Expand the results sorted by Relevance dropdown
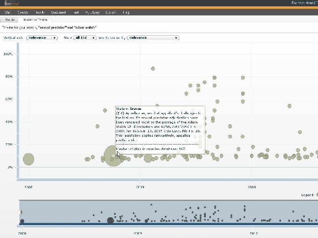This screenshot has height=238, width=318. pos(153,38)
